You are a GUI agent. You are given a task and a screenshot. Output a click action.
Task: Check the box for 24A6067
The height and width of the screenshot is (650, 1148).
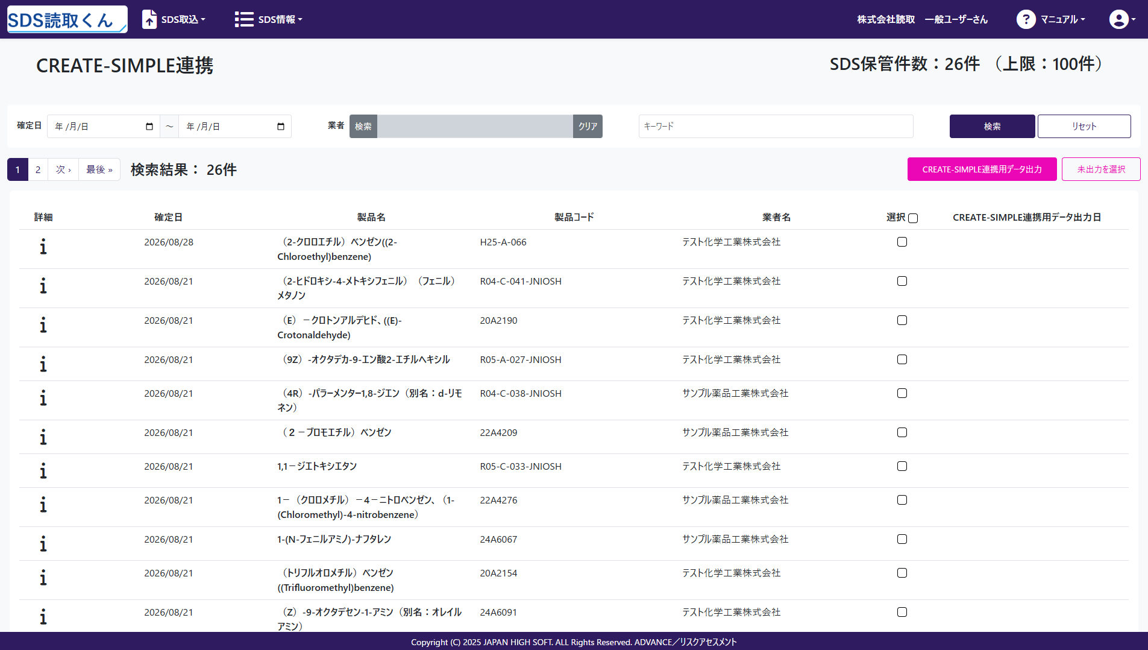click(902, 539)
